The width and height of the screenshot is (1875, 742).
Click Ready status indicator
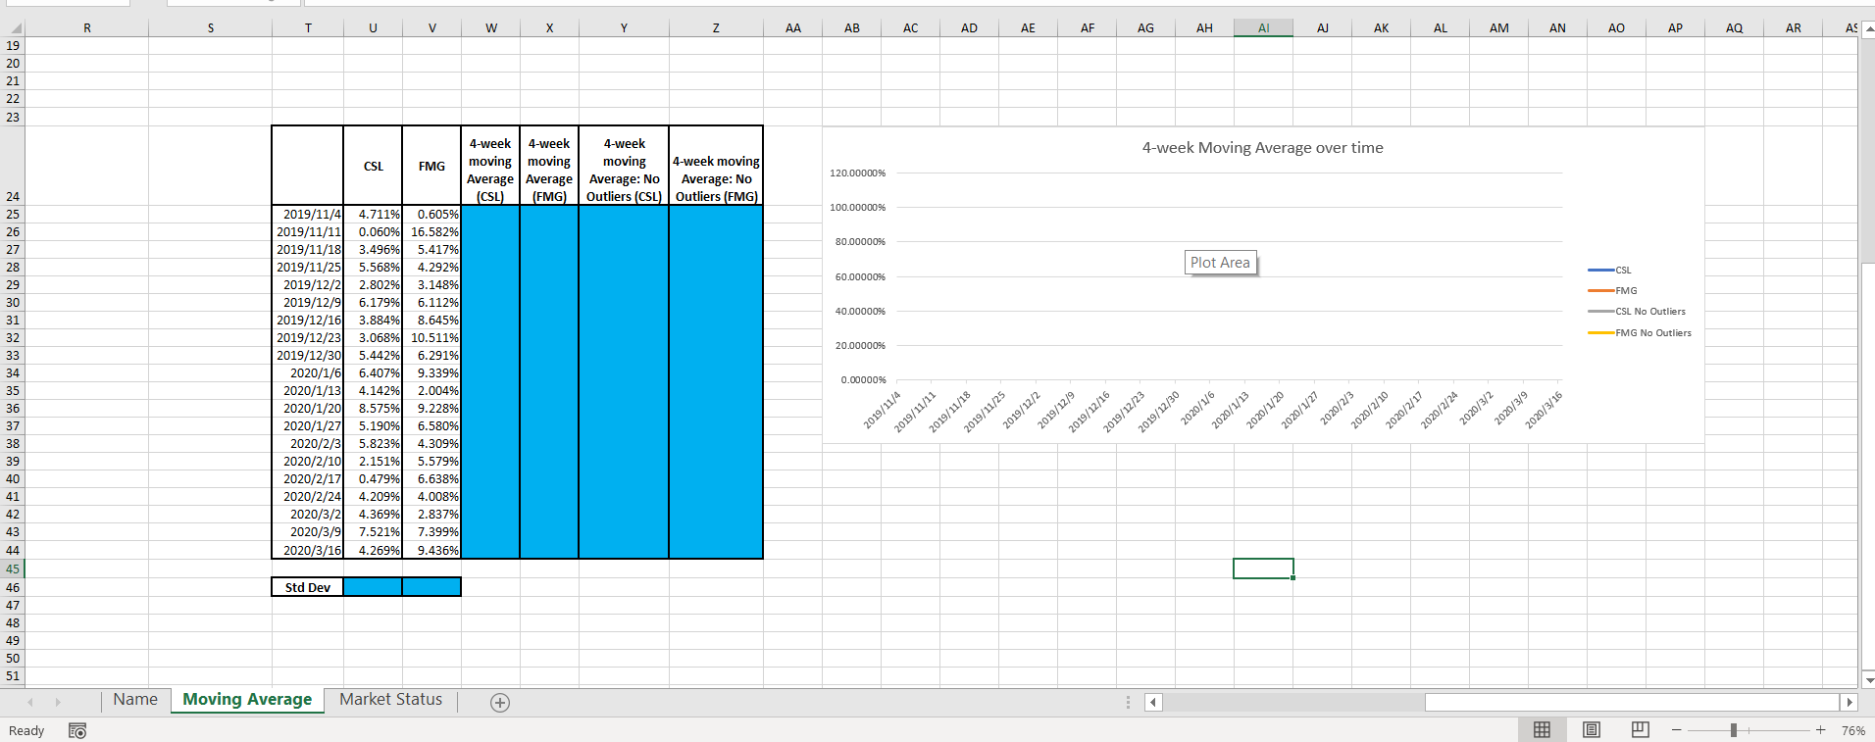coord(26,730)
